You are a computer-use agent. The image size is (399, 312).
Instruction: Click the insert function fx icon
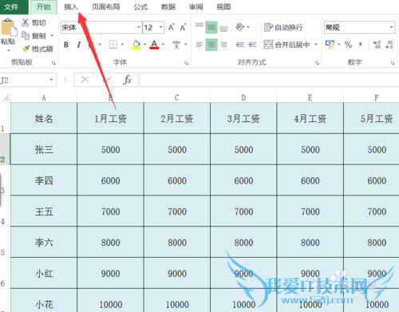click(x=128, y=80)
